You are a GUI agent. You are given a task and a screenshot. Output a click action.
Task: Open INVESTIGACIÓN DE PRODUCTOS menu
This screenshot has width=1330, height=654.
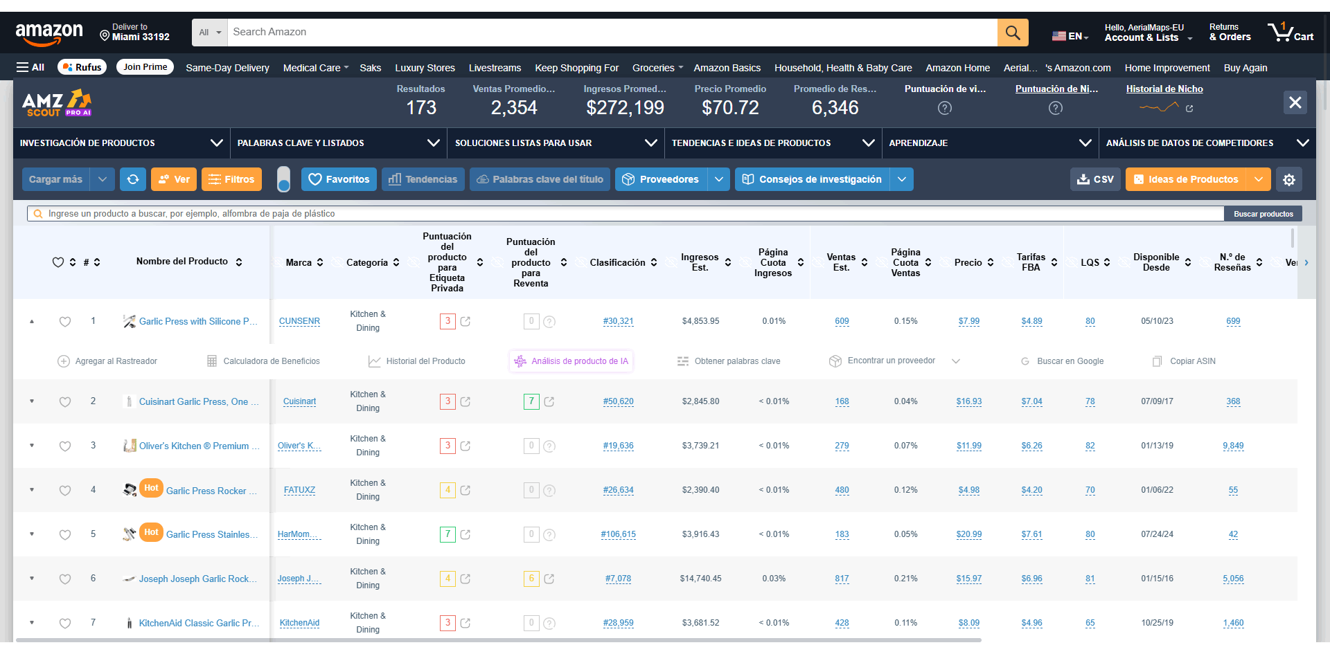[121, 143]
